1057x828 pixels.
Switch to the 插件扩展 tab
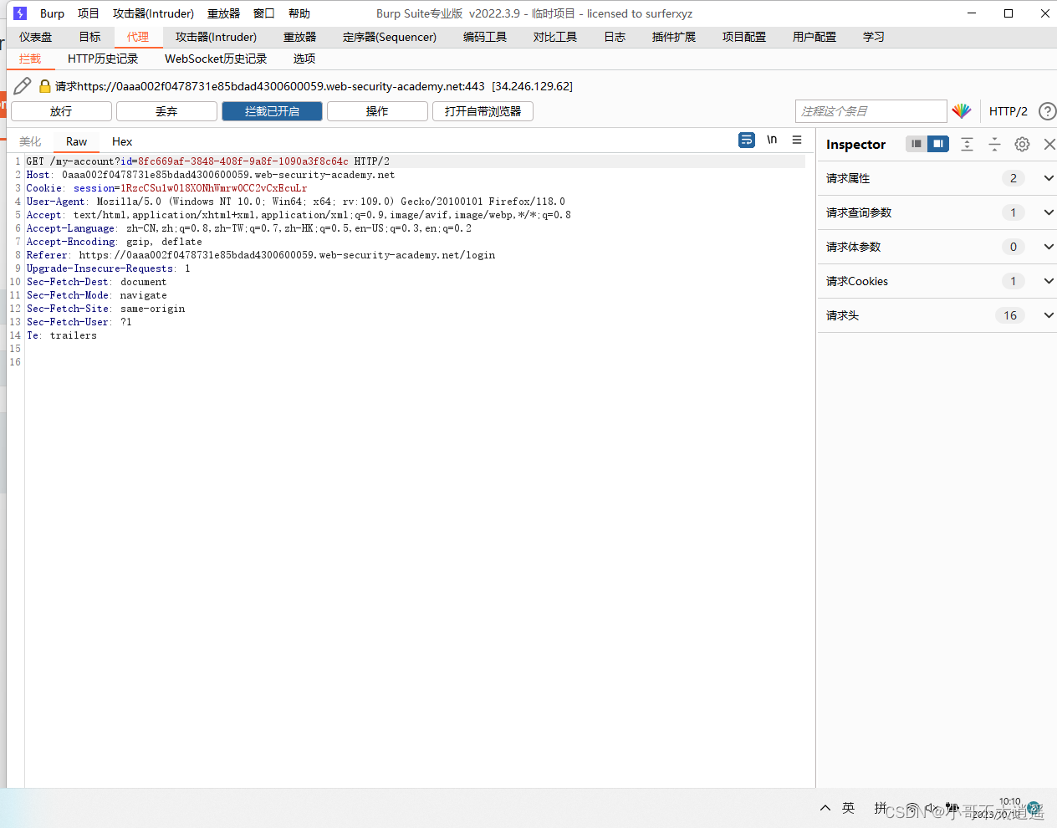click(674, 37)
